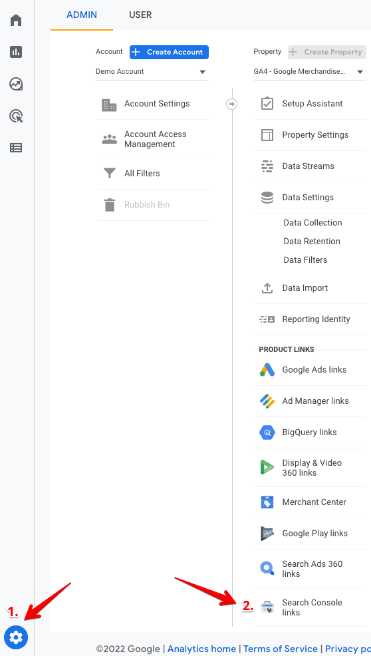This screenshot has height=656, width=371.
Task: Click the Data Settings database icon
Action: pos(267,198)
